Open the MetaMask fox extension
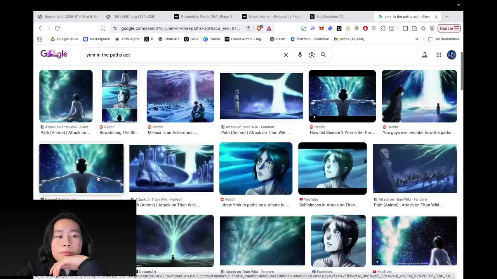 click(321, 28)
